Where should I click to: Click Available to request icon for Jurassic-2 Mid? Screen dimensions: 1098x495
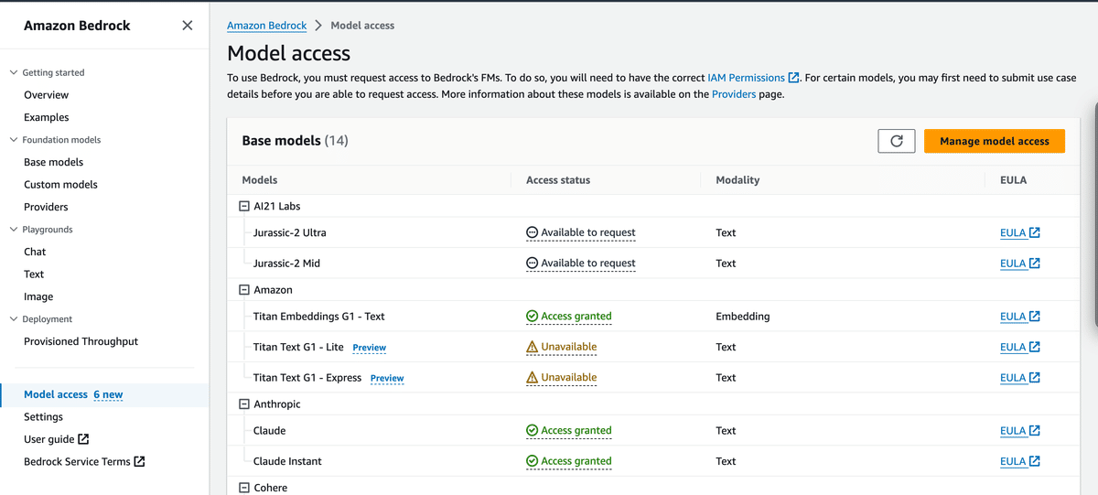coord(532,264)
